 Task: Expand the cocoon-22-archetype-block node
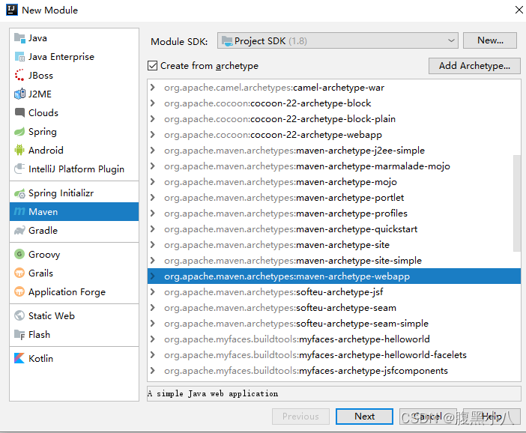click(x=153, y=103)
